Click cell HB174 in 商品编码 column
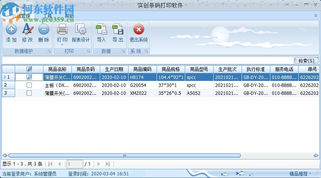This screenshot has width=321, height=178. pyautogui.click(x=143, y=77)
